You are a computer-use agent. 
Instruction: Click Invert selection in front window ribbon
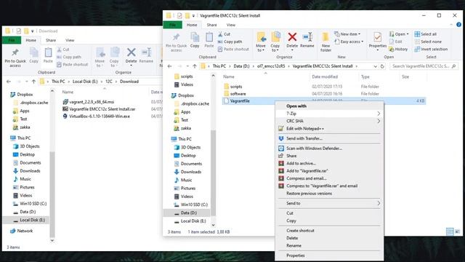(431, 49)
